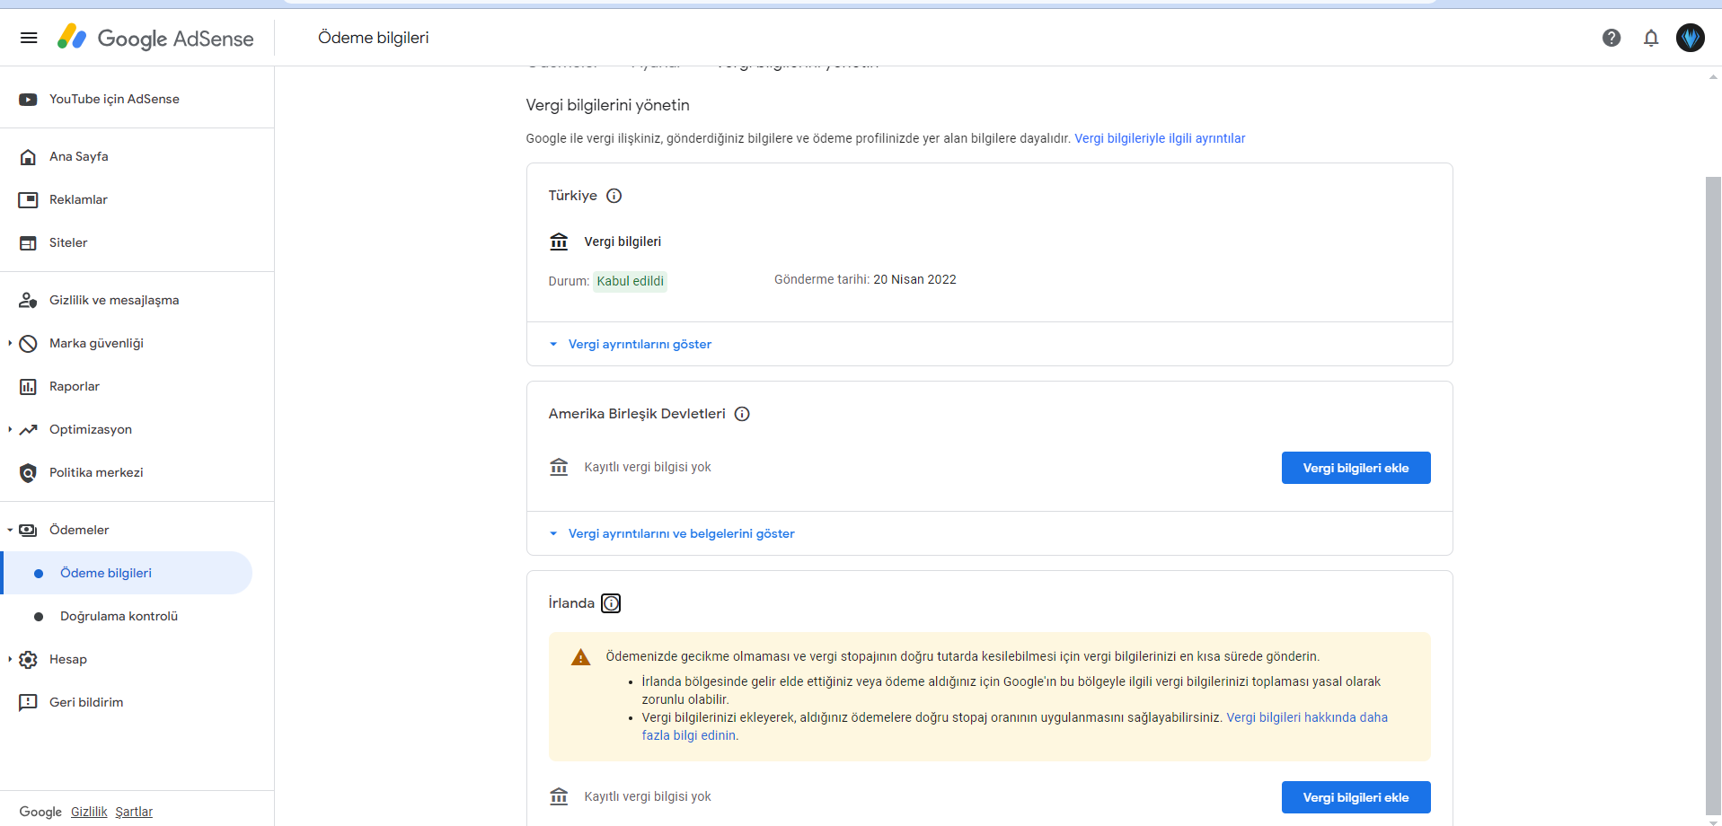Add tax info for İrlanda

(x=1356, y=797)
